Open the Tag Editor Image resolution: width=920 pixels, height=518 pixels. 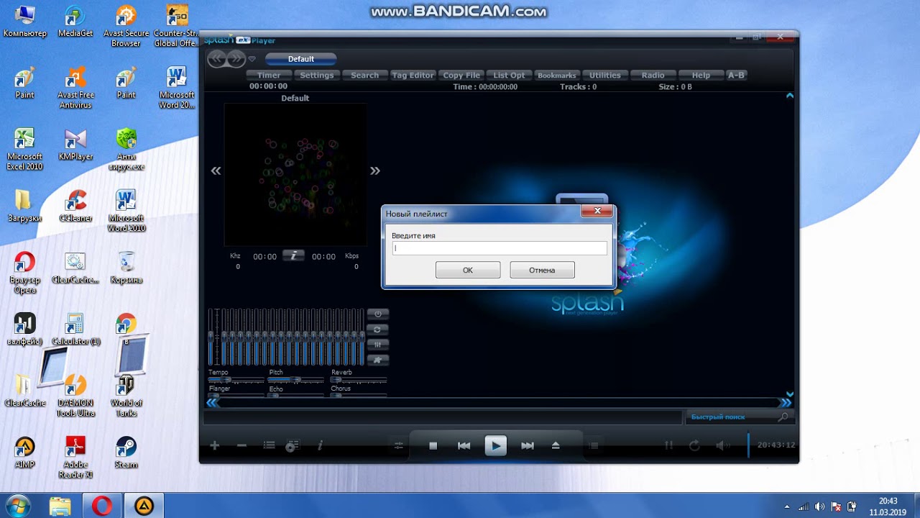[413, 75]
